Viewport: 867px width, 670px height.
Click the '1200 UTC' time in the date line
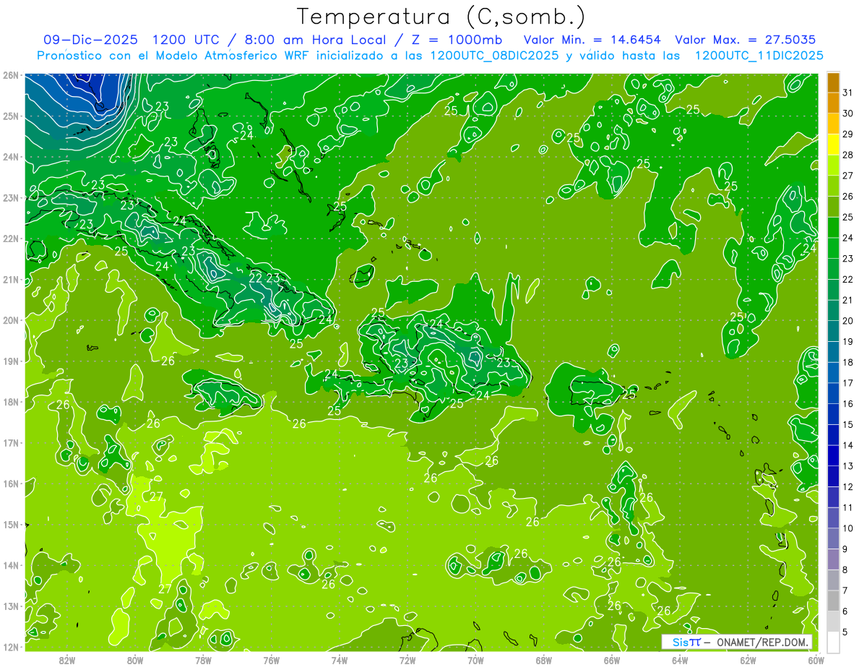click(186, 39)
